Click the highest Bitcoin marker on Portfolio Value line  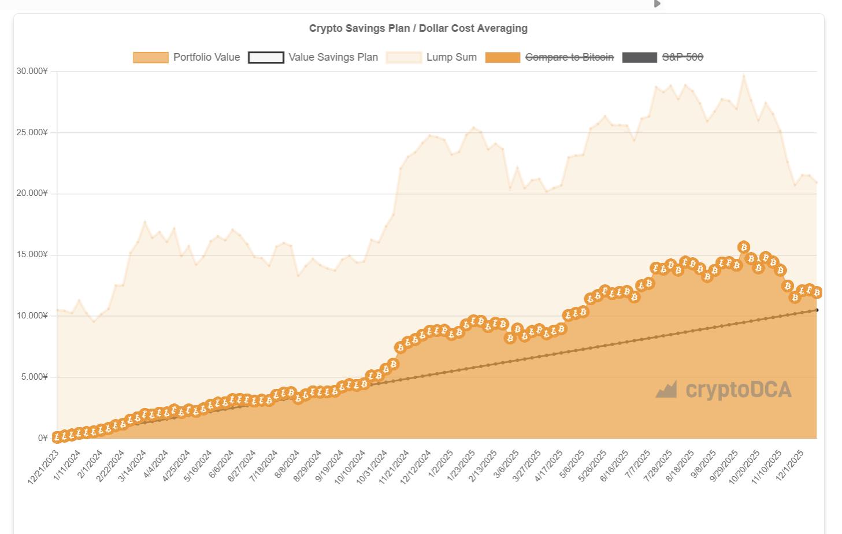743,247
